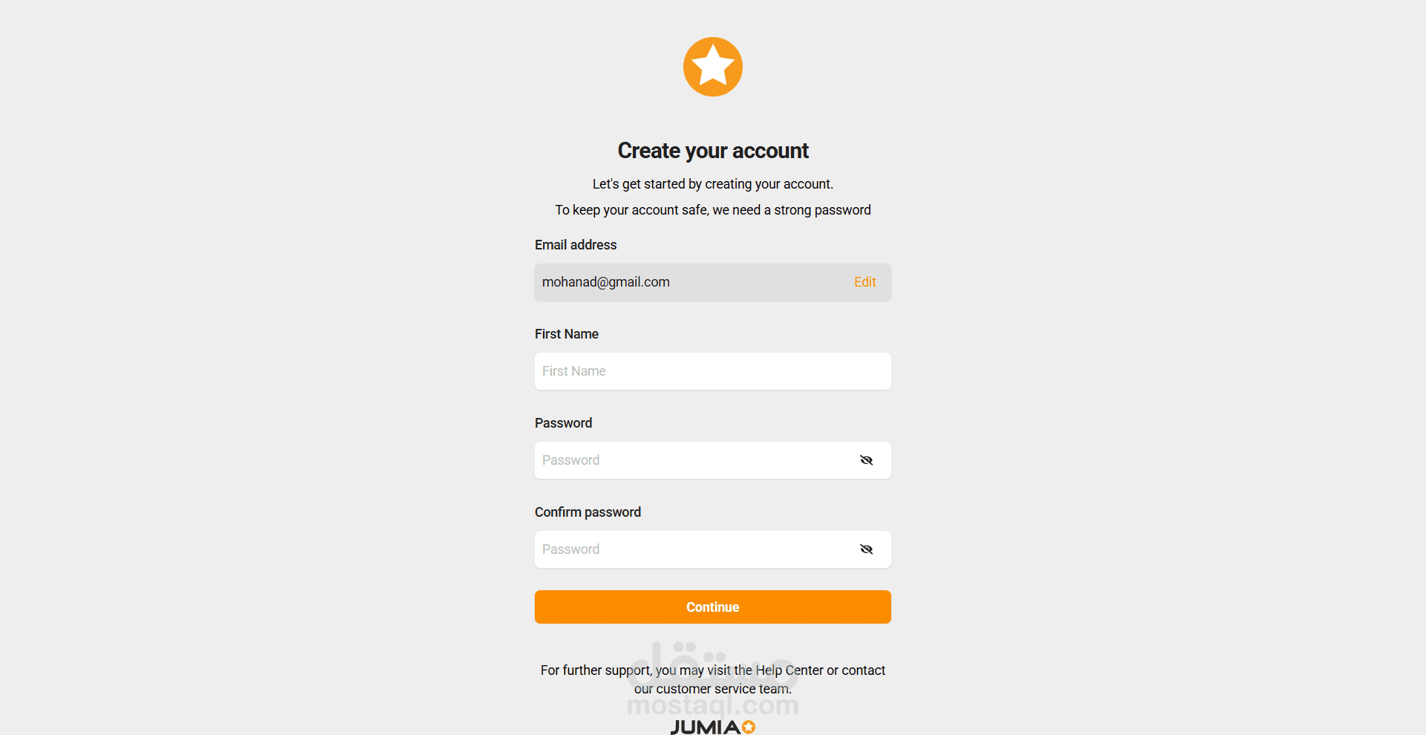Focus the Confirm password input field
Viewport: 1426px width, 735px height.
691,549
